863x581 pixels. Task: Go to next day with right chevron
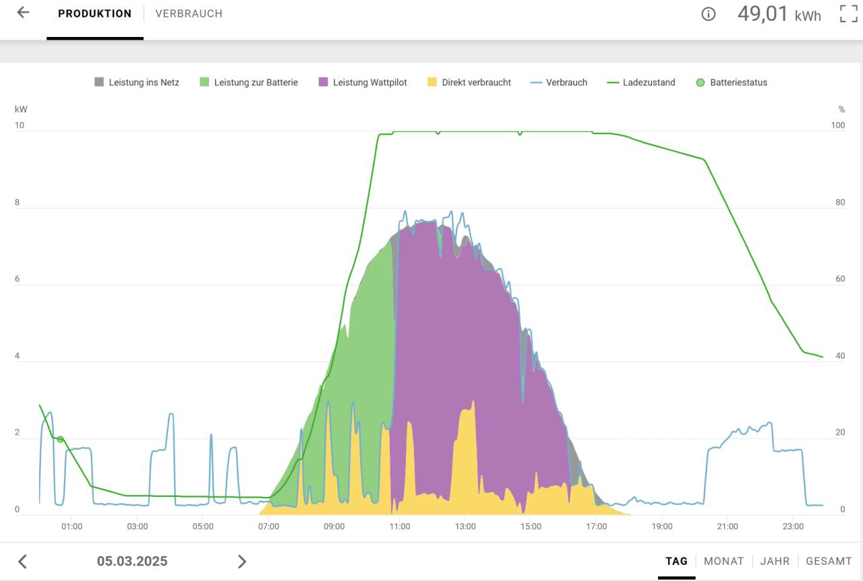(x=242, y=561)
